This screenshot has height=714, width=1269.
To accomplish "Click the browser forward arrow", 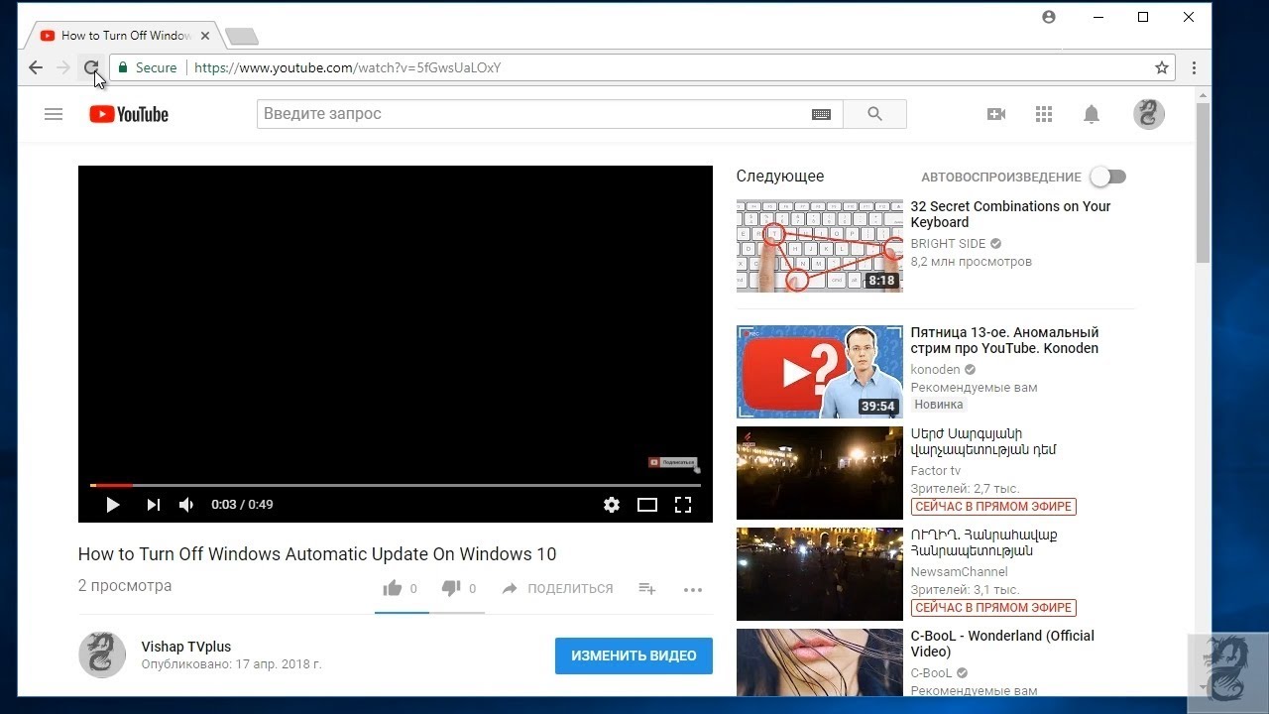I will (62, 67).
